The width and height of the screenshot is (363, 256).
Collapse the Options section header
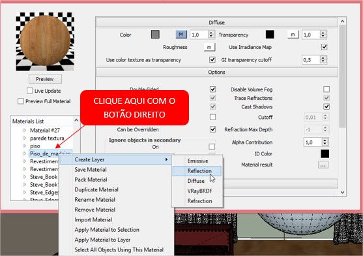tap(216, 72)
